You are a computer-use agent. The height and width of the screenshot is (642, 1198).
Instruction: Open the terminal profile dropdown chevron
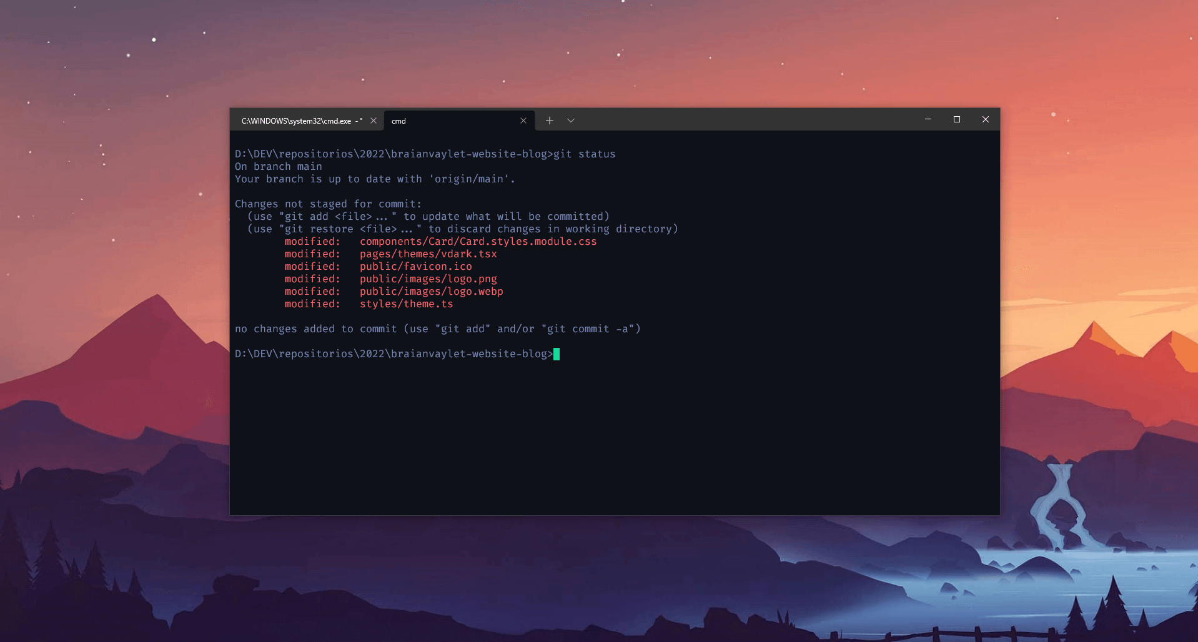tap(570, 120)
